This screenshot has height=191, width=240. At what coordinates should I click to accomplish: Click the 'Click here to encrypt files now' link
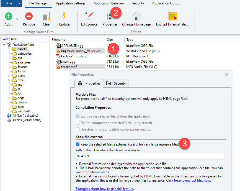tap(188, 180)
